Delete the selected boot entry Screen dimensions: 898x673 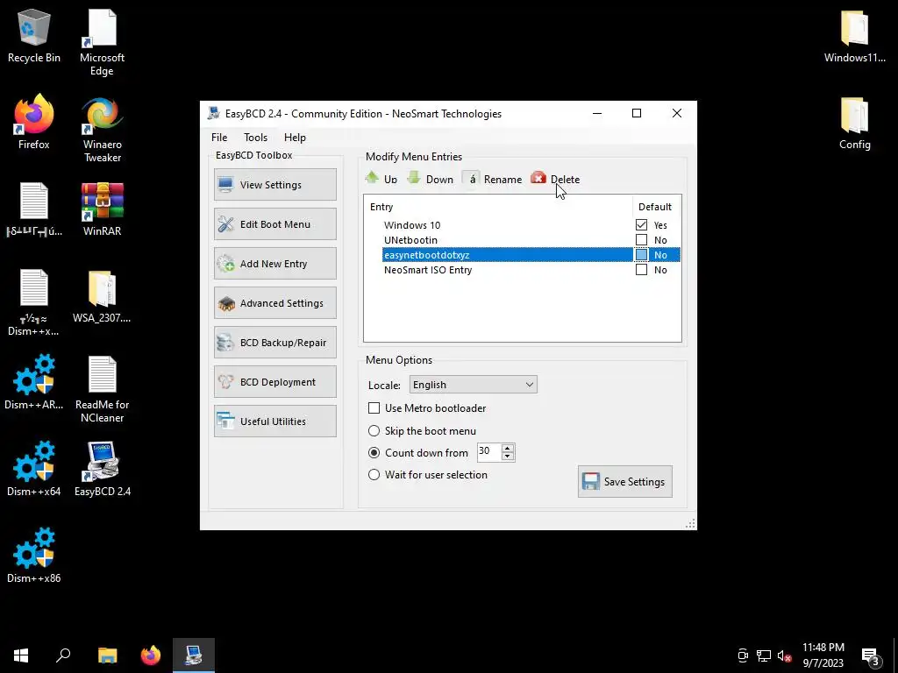(x=555, y=179)
